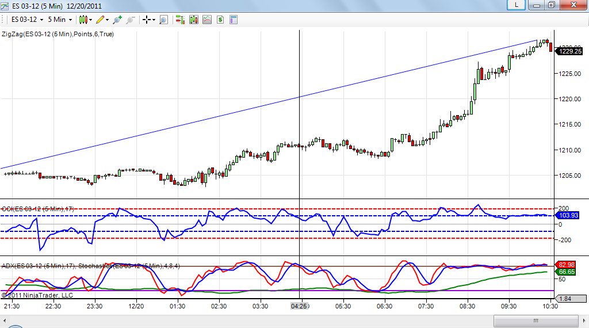Click the window title ES 03-12 (5 Min)
The image size is (589, 328).
click(x=37, y=6)
